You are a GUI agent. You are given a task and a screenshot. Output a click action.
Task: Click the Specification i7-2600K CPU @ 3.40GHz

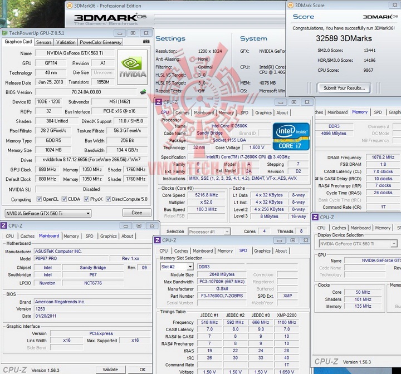pos(248,157)
